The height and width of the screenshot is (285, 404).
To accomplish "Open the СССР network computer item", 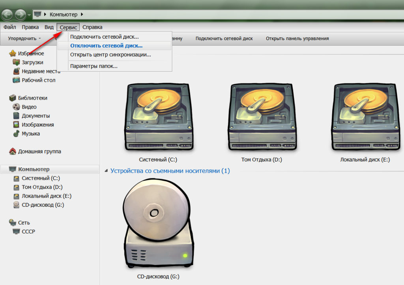I will [28, 231].
